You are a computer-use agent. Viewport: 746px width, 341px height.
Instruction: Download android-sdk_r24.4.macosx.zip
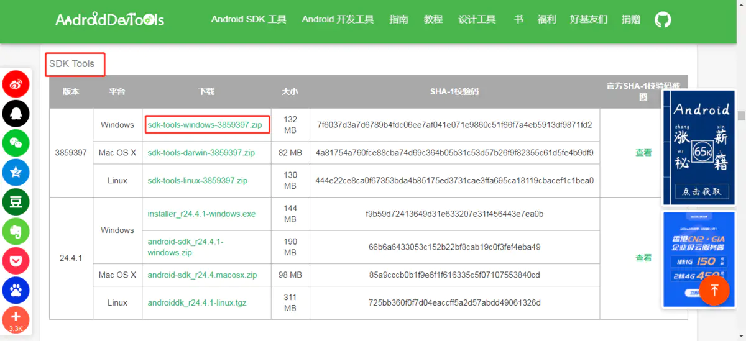point(202,275)
